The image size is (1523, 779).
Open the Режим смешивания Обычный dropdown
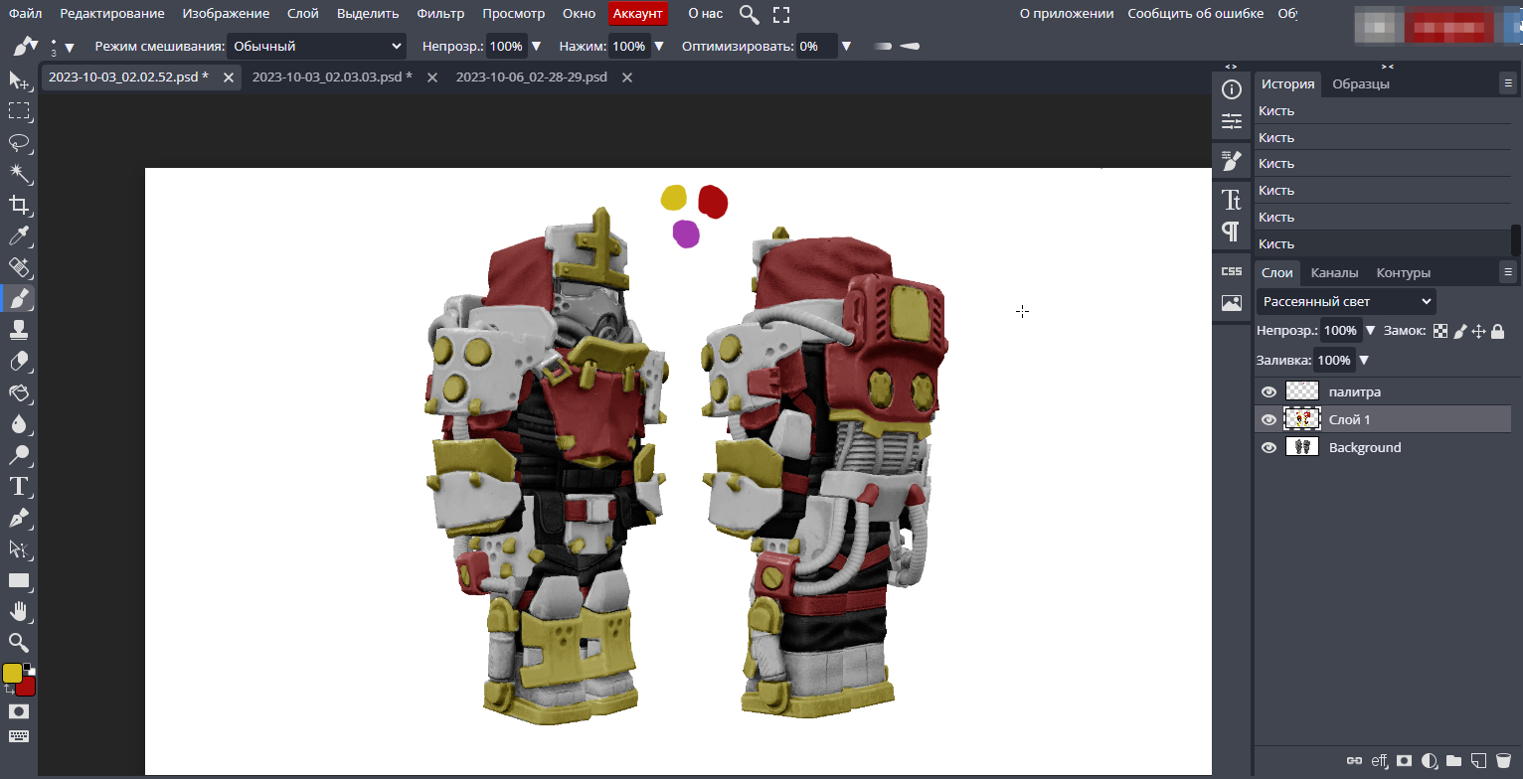(316, 46)
